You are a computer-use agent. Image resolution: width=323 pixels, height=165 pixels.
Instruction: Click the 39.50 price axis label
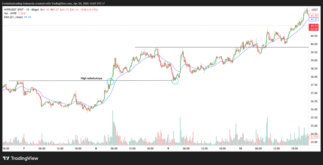pos(314,52)
